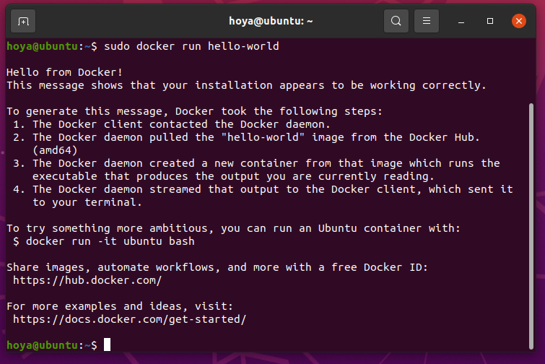545x364 pixels.
Task: Close the terminal window
Action: click(x=518, y=21)
